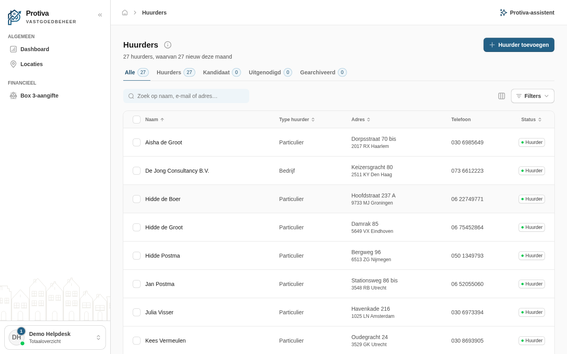Show info icon next to Huurders title
The height and width of the screenshot is (354, 567).
168,45
